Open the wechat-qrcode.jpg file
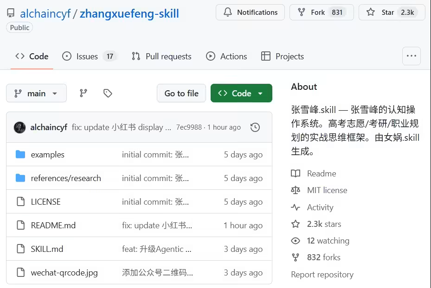The height and width of the screenshot is (288, 431). point(64,273)
